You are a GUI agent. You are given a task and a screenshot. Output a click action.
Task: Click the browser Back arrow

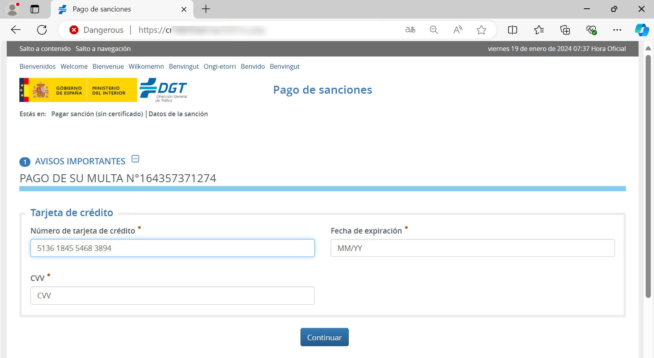tap(16, 30)
